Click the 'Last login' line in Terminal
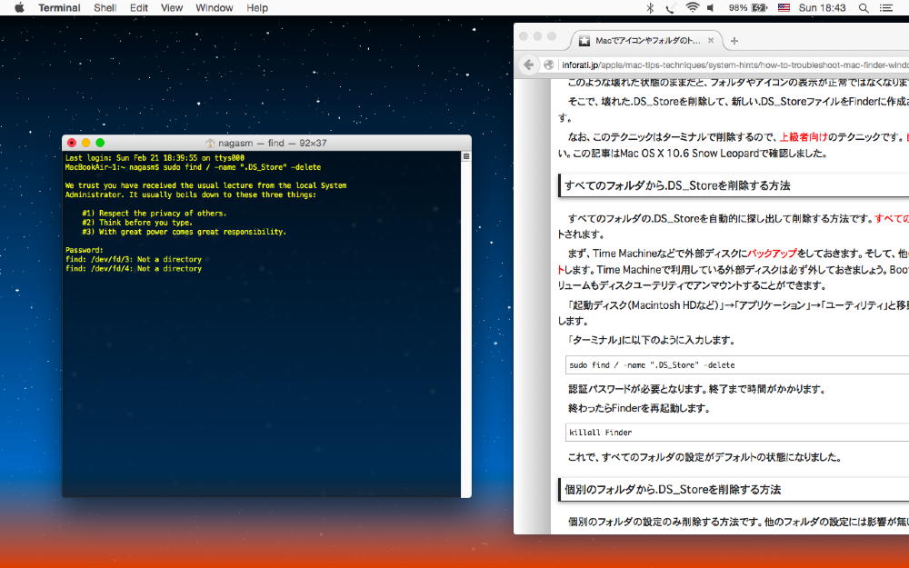The image size is (909, 568). click(x=155, y=157)
